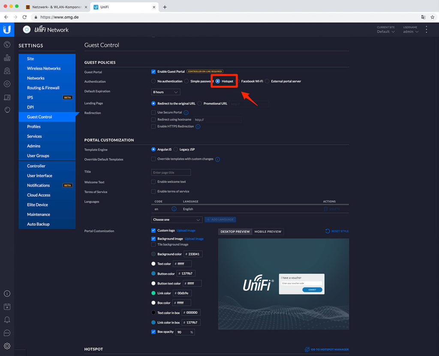Open the User Groups settings section

tap(47, 156)
